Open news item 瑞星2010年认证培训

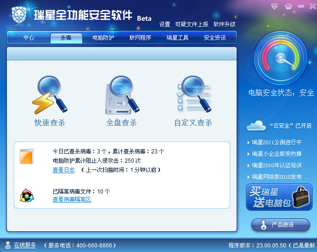277,165
